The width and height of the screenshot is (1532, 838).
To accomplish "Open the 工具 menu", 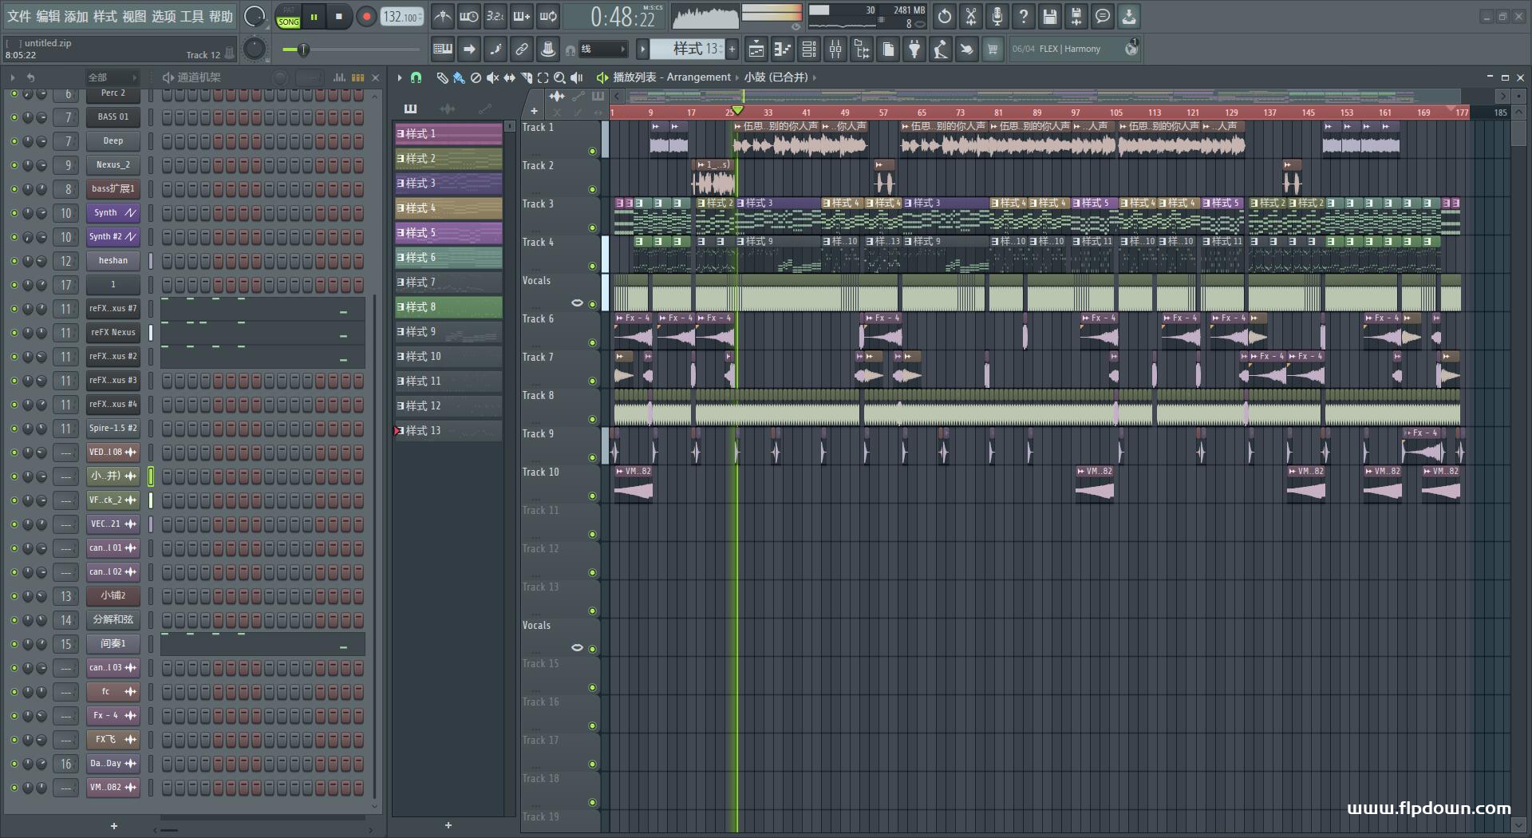I will coord(192,16).
